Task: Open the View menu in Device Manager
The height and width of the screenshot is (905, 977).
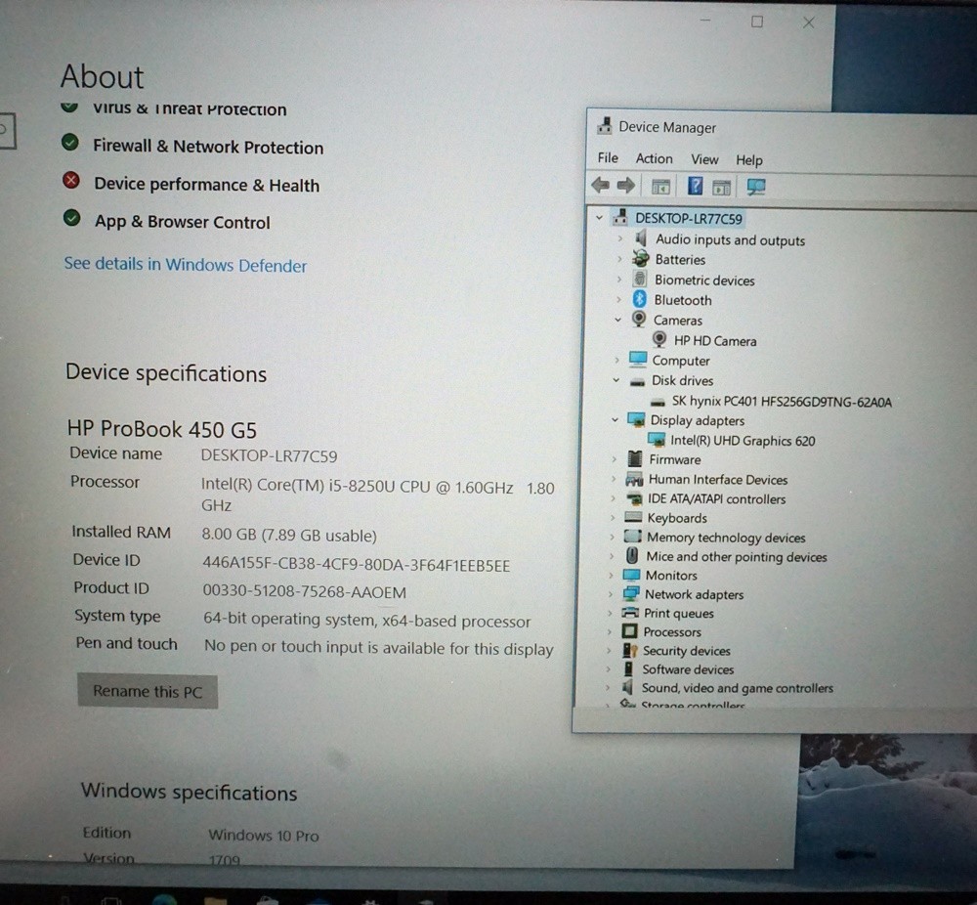Action: 704,159
